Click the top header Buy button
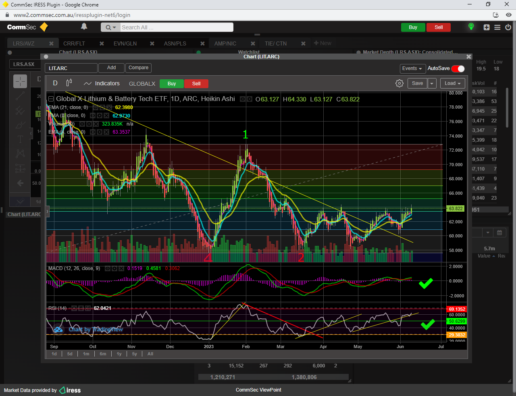Screen dimensions: 516x396 point(413,27)
